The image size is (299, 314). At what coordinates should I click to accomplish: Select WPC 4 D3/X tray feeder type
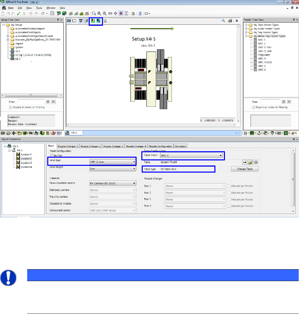265,62
